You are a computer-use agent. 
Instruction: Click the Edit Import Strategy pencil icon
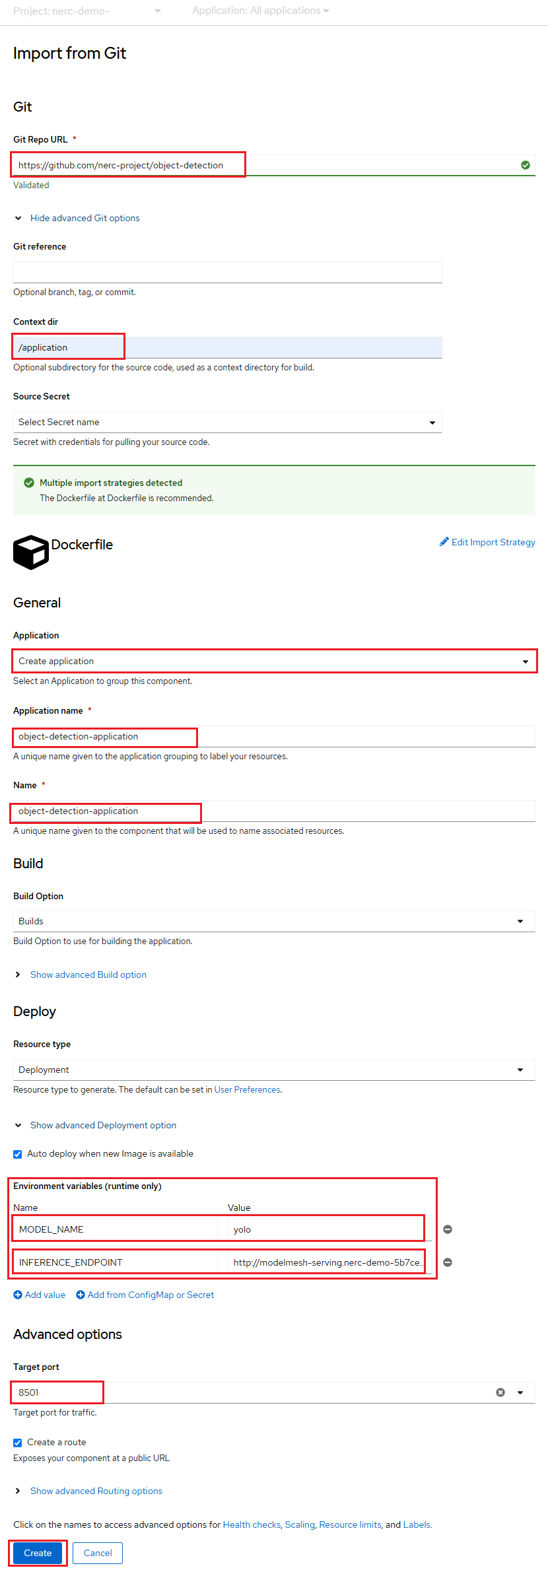444,542
